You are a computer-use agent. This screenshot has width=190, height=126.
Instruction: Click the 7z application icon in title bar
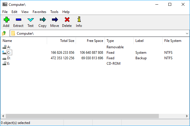pyautogui.click(x=5, y=5)
